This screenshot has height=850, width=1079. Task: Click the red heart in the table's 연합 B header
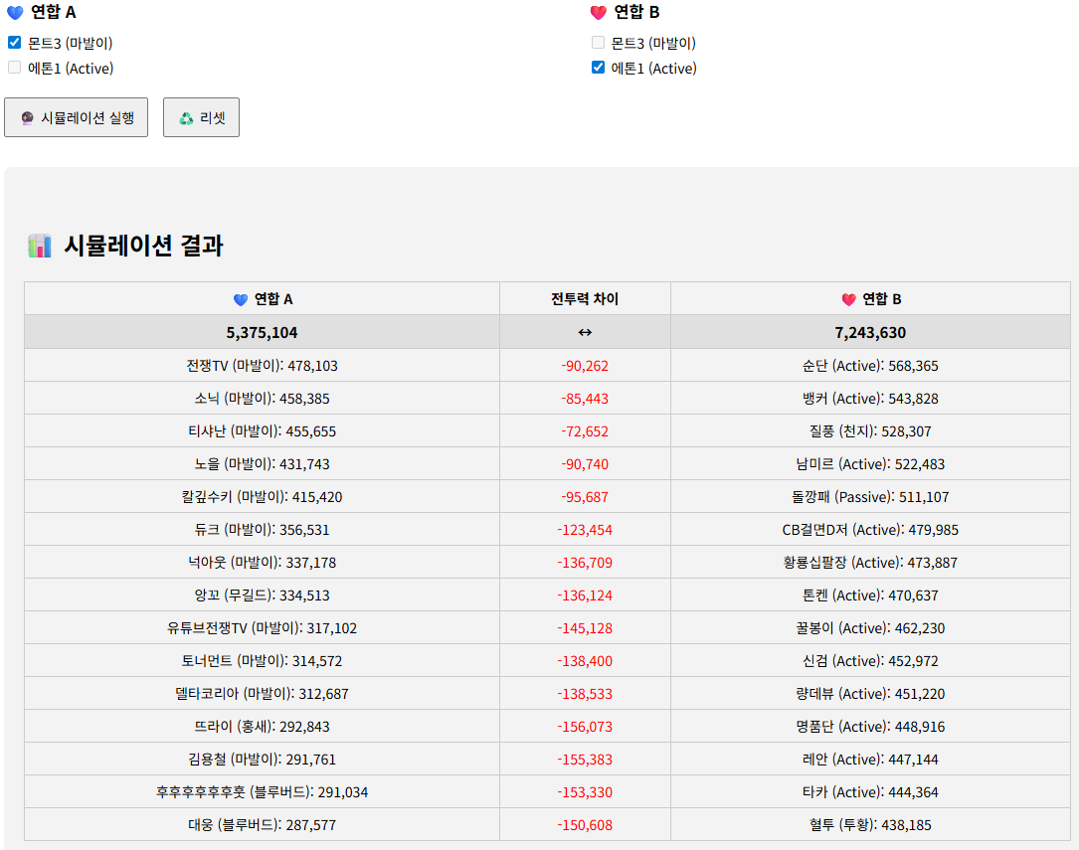click(848, 299)
